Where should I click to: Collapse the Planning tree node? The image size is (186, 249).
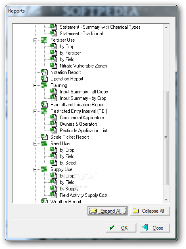point(35,85)
